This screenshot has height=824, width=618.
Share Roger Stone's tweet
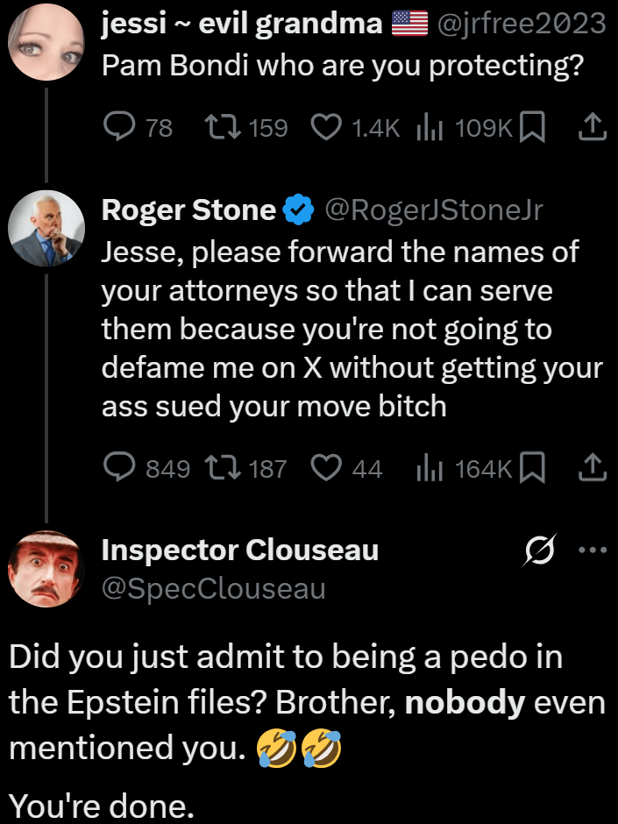pyautogui.click(x=593, y=468)
